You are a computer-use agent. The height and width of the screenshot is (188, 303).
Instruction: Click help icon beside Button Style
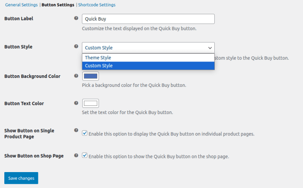(76, 47)
